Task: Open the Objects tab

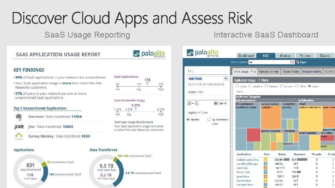Action: click(325, 56)
